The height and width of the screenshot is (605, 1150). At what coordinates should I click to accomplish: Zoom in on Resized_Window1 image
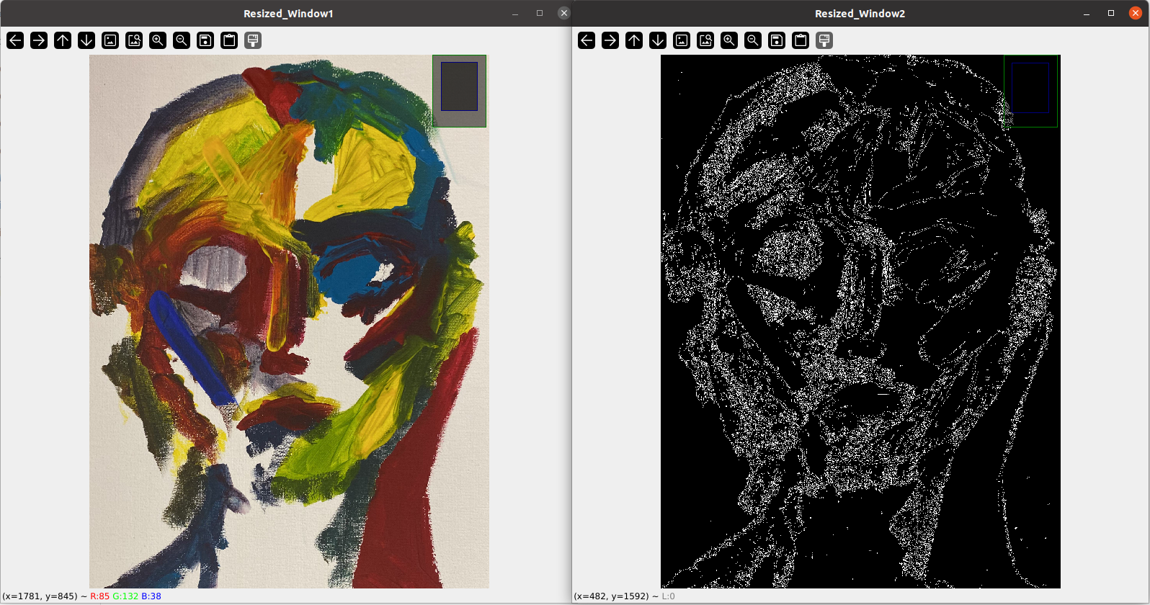(158, 40)
